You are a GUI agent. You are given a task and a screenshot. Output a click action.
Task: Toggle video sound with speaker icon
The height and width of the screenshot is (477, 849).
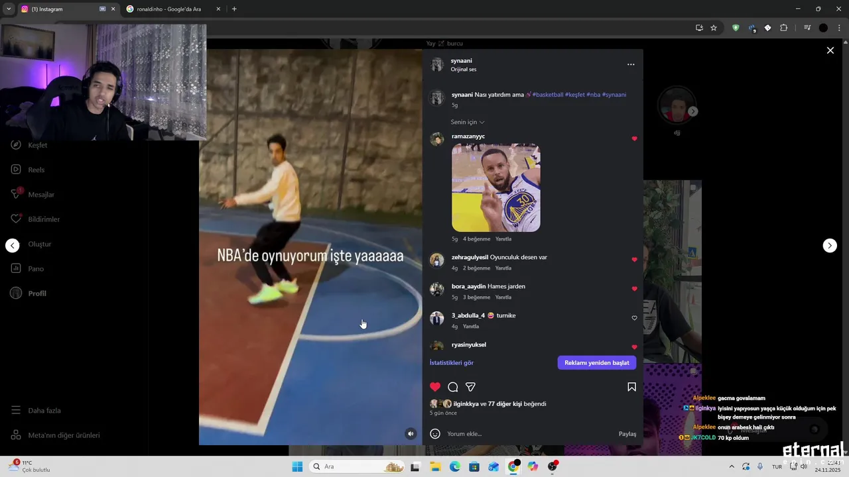[411, 434]
